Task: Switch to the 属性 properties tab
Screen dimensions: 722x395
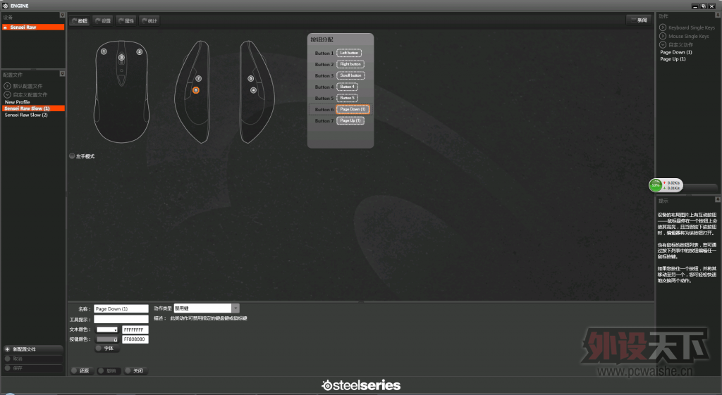Action: 126,20
